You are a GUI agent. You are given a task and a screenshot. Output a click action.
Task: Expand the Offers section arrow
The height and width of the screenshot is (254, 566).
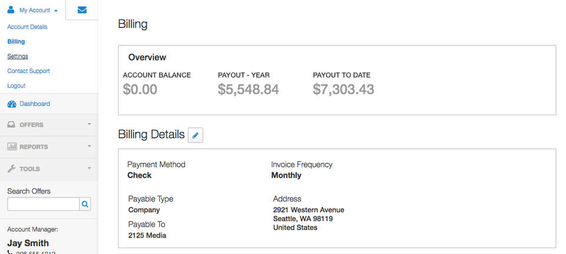89,125
